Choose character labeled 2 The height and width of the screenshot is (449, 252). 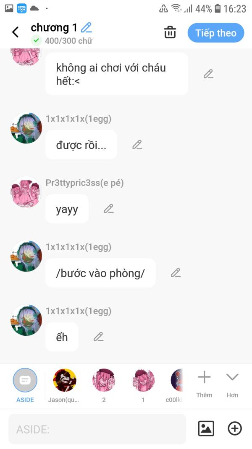[104, 385]
